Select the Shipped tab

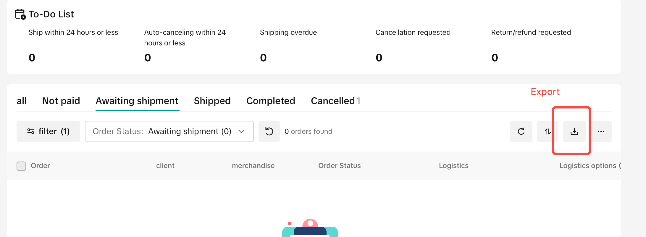pos(212,101)
